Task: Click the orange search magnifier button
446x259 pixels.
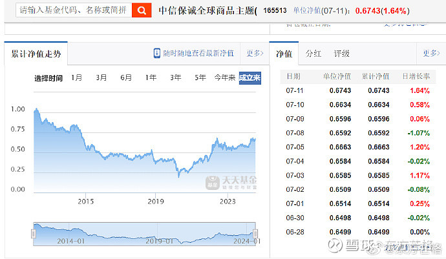Action: (x=142, y=10)
